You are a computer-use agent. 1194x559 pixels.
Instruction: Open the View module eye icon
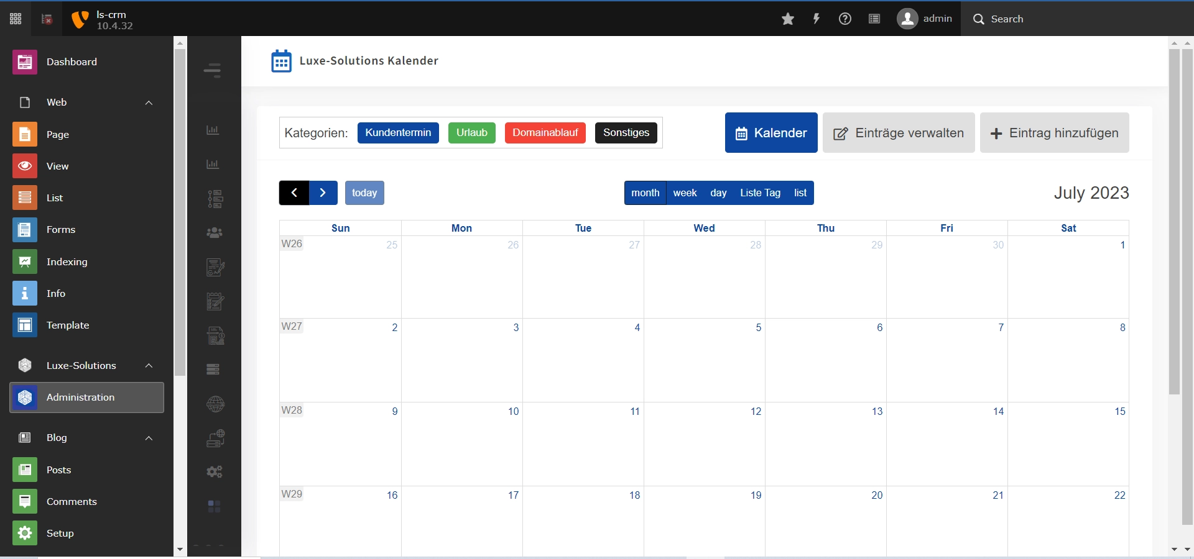25,166
